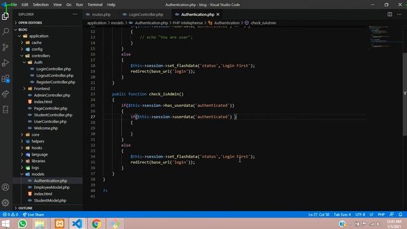
Task: Expand the helpers folder
Action: point(38,141)
